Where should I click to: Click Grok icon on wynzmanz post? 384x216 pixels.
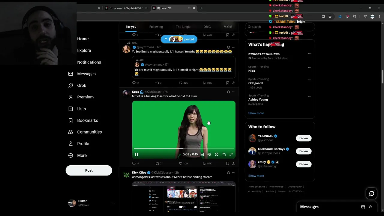(228, 47)
